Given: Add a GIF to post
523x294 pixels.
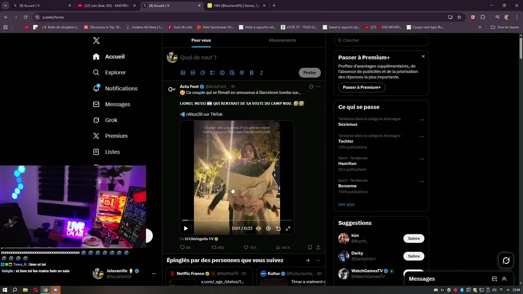Looking at the screenshot, I should coord(193,73).
